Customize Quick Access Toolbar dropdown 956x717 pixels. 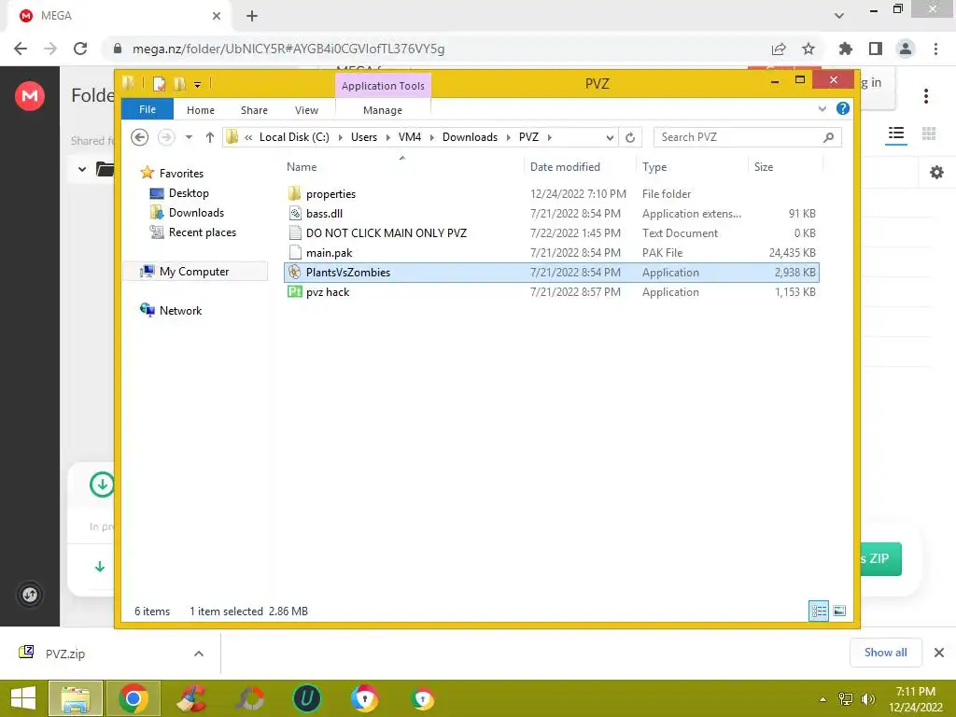pos(198,84)
